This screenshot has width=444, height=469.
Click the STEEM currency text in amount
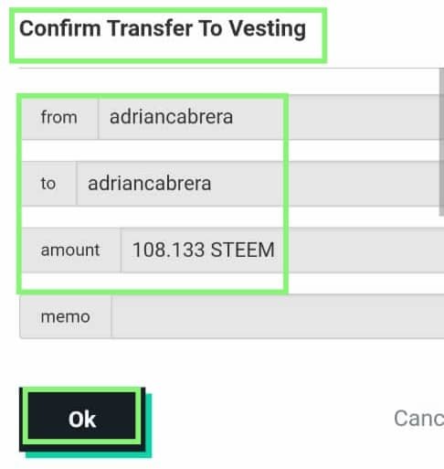pyautogui.click(x=243, y=250)
